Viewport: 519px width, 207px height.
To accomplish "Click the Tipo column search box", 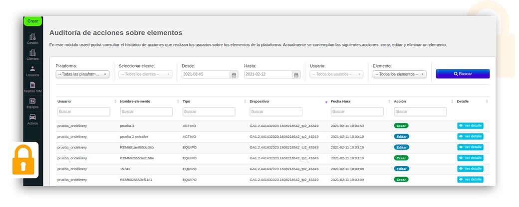I will coord(209,112).
